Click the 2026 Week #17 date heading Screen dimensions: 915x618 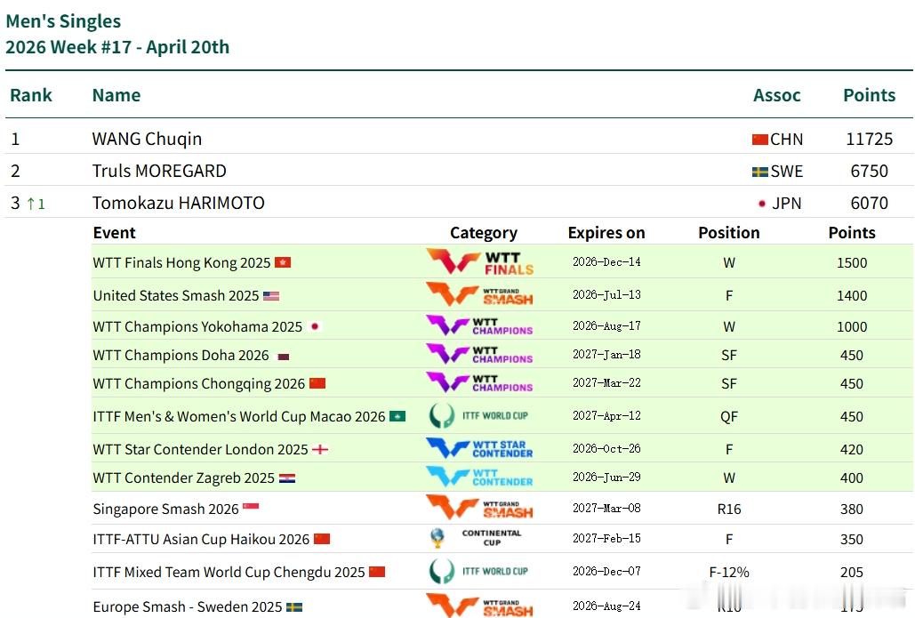click(x=117, y=47)
